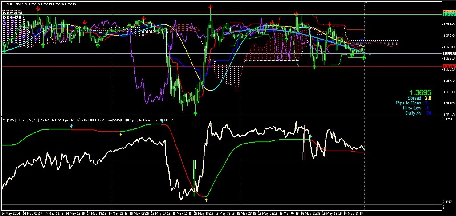Select the first red down arrow near 14 May 07:15
Viewport: 456px width, 216px height.
point(38,9)
